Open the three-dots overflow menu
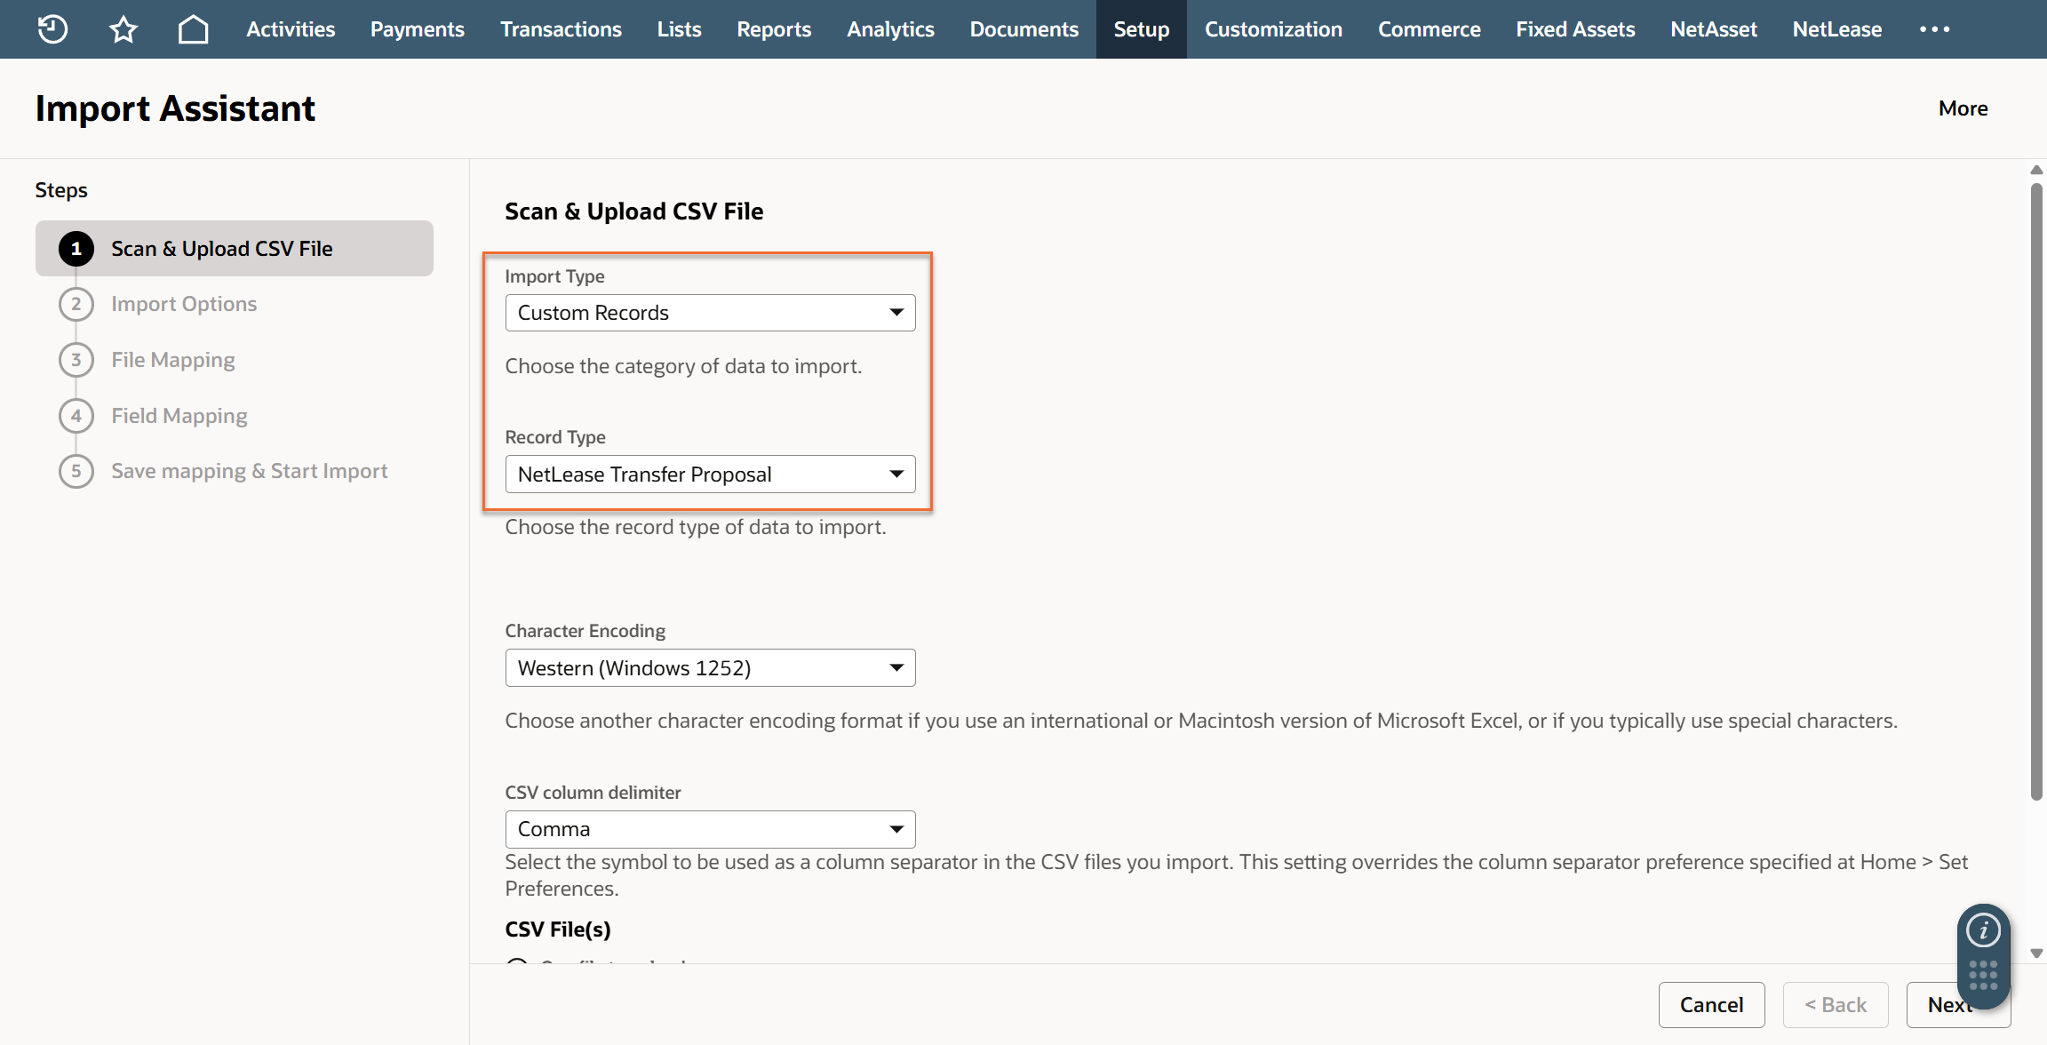2047x1045 pixels. (x=1934, y=29)
